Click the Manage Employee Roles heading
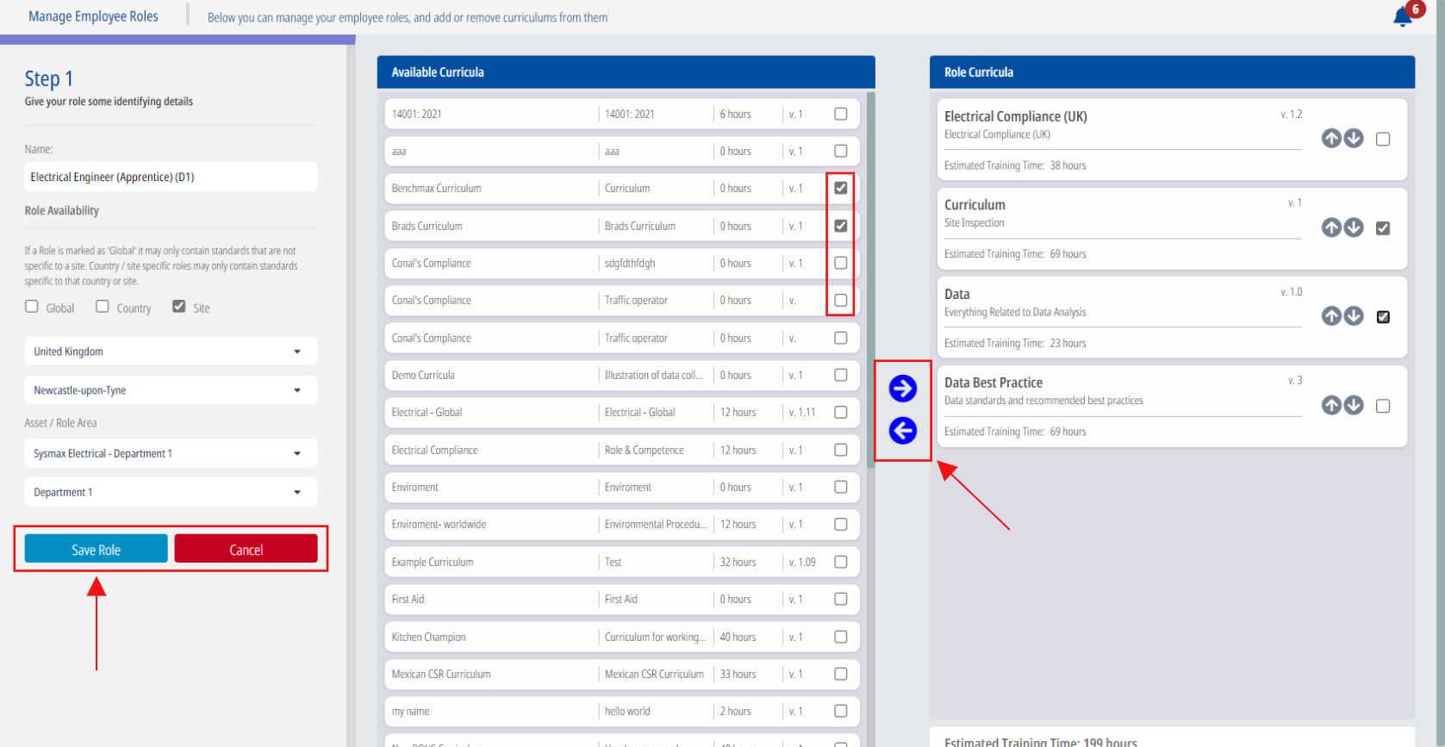The width and height of the screenshot is (1445, 747). [x=93, y=16]
